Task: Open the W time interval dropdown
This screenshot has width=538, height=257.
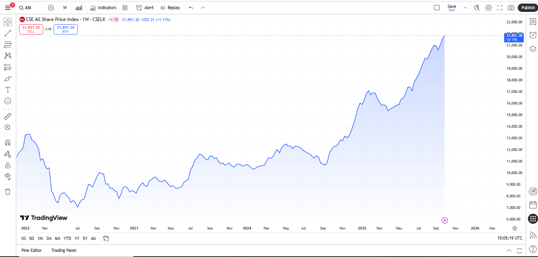Action: 65,8
